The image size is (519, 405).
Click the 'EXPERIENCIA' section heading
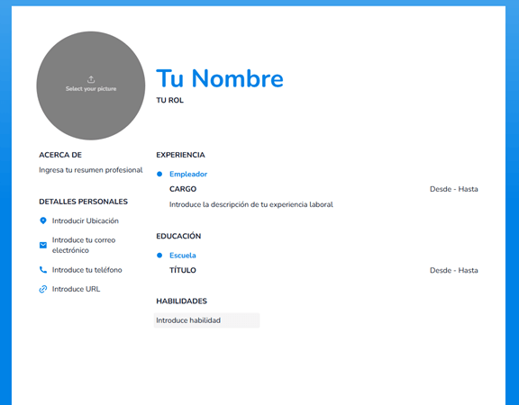(x=181, y=155)
